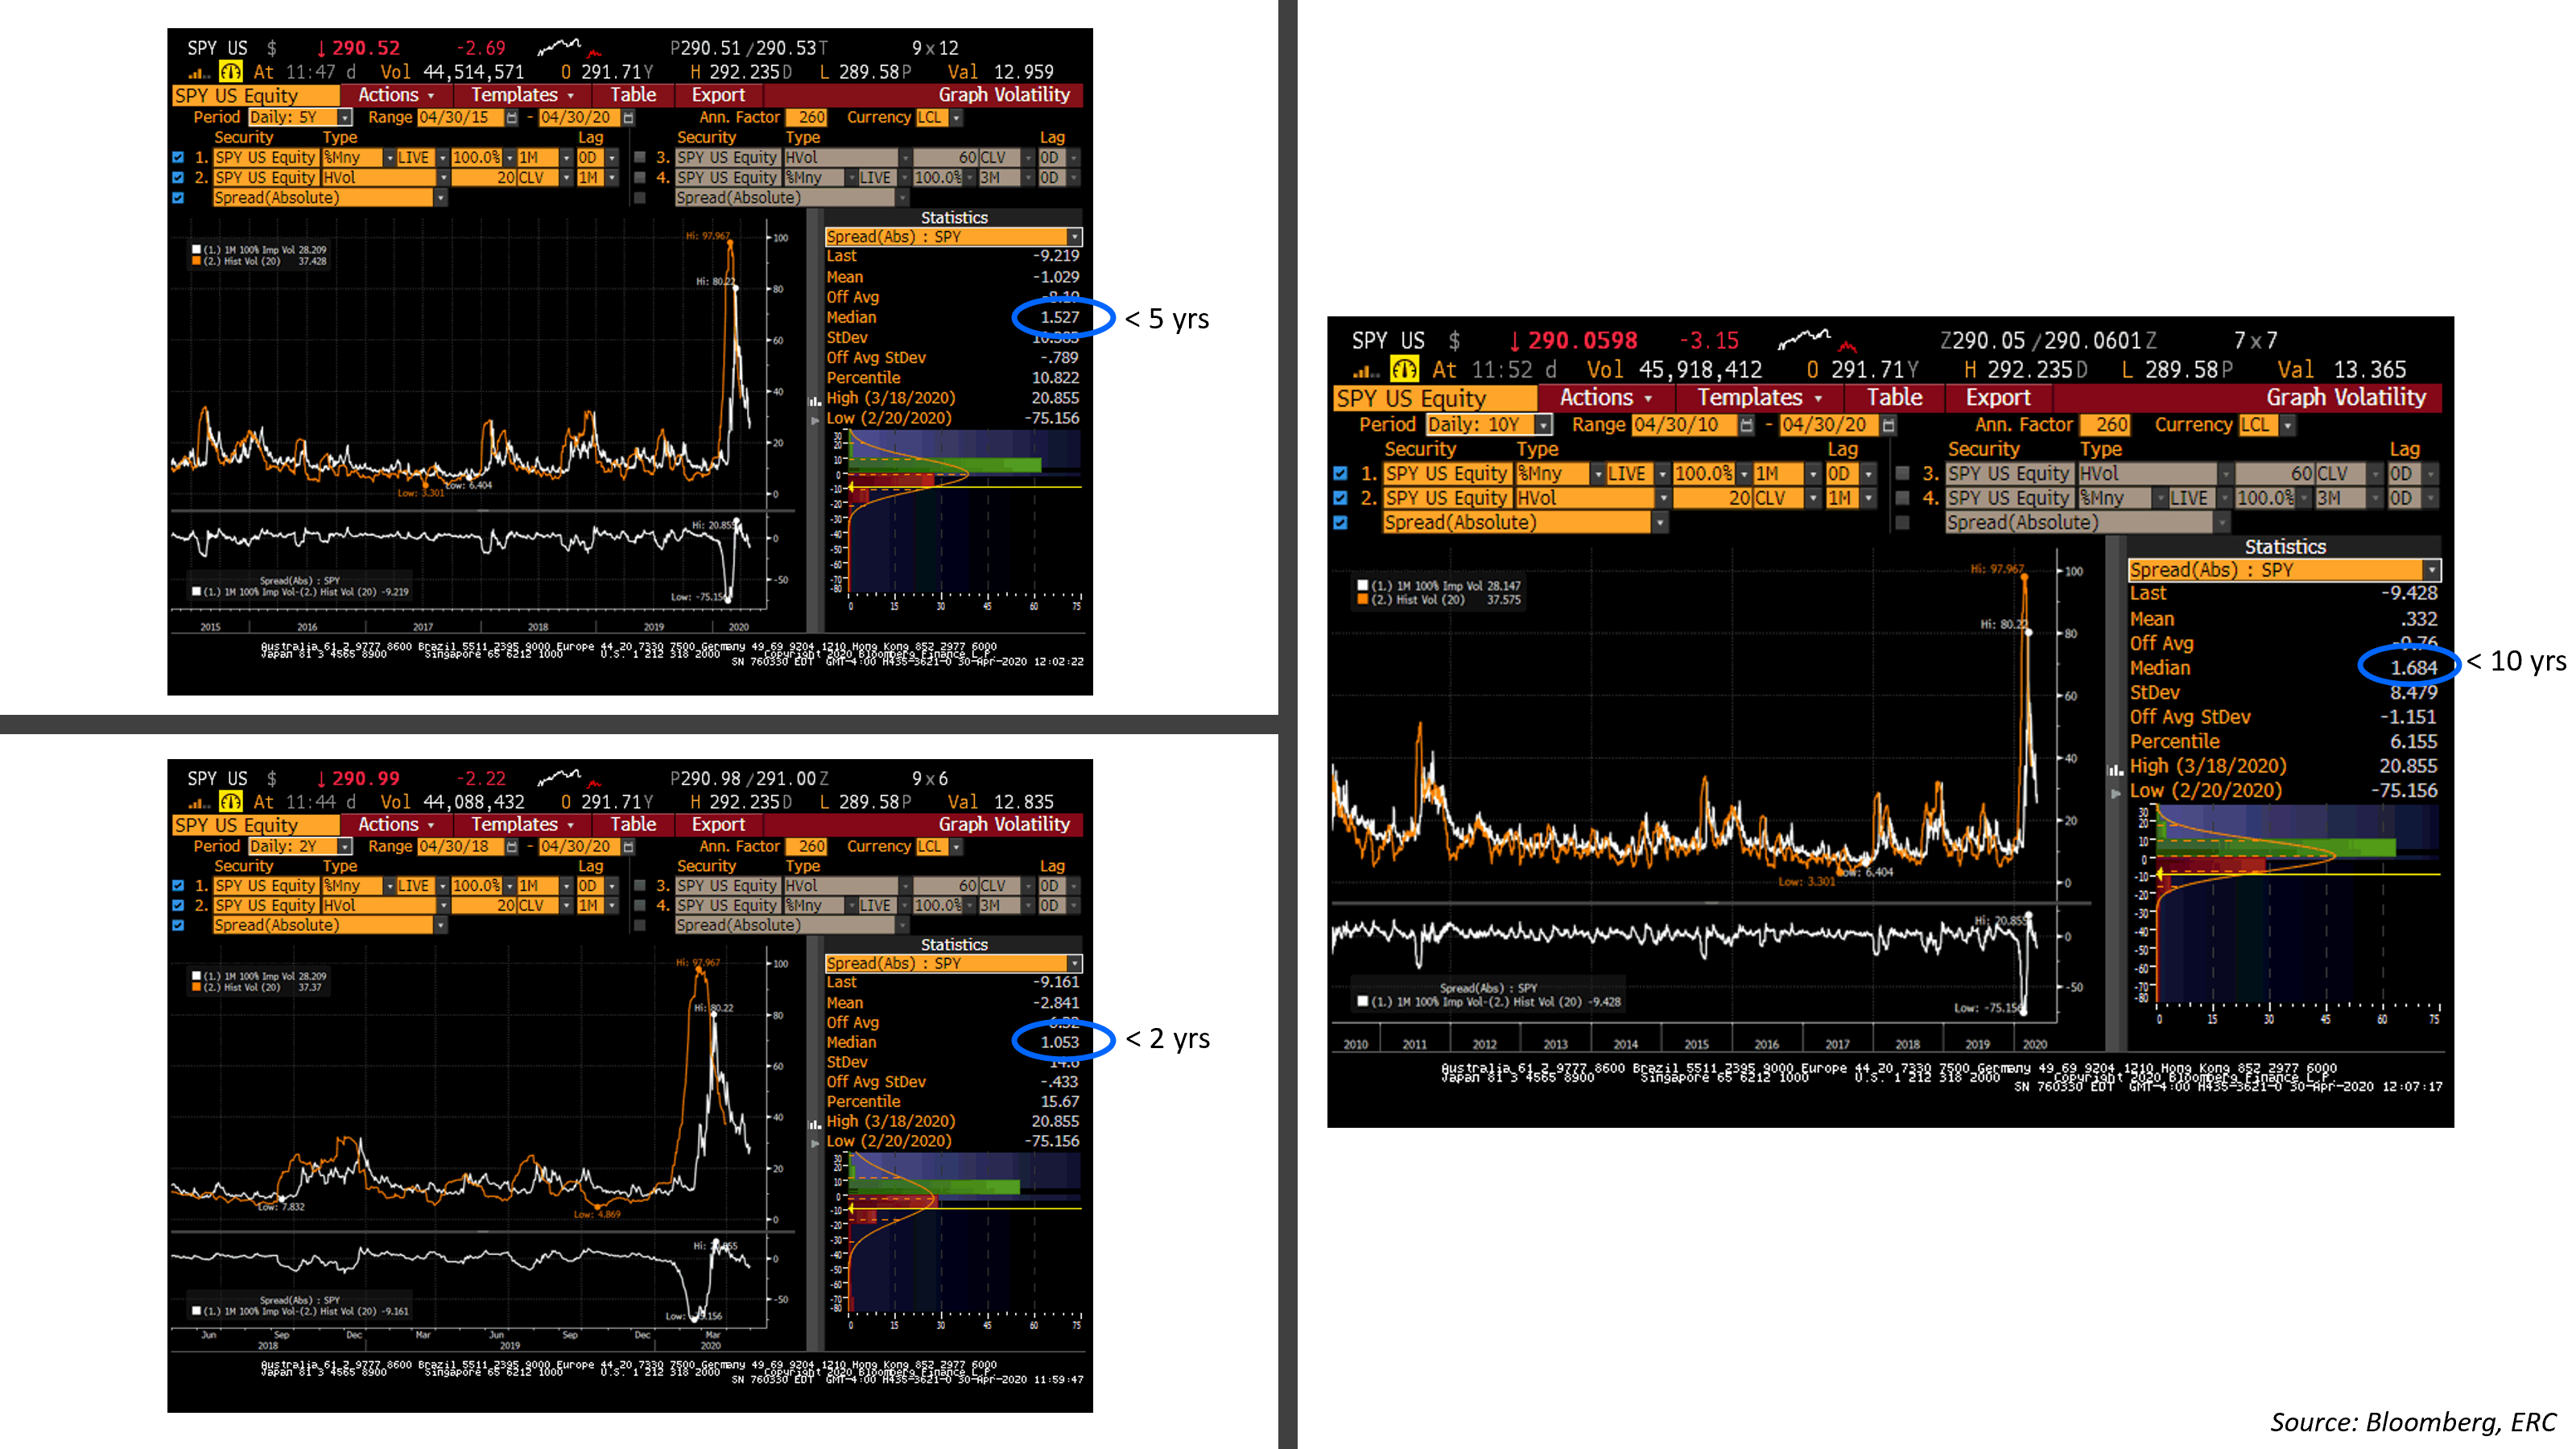Open Actions menu in 10Y panel
This screenshot has width=2576, height=1449.
[1605, 398]
